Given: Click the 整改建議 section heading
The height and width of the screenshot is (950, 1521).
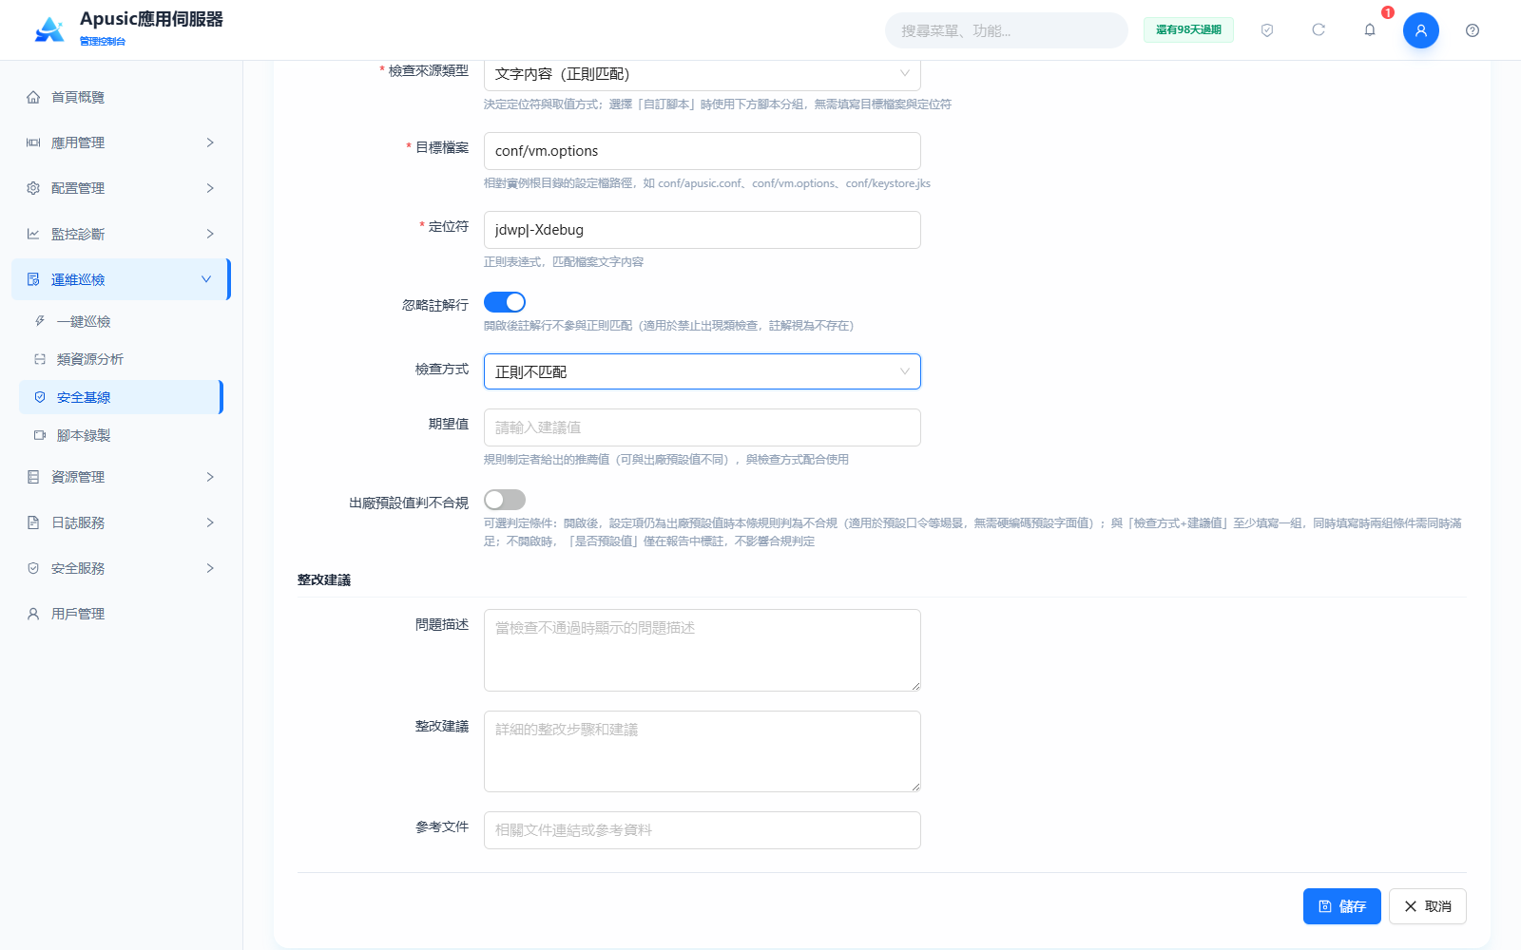Looking at the screenshot, I should point(324,579).
